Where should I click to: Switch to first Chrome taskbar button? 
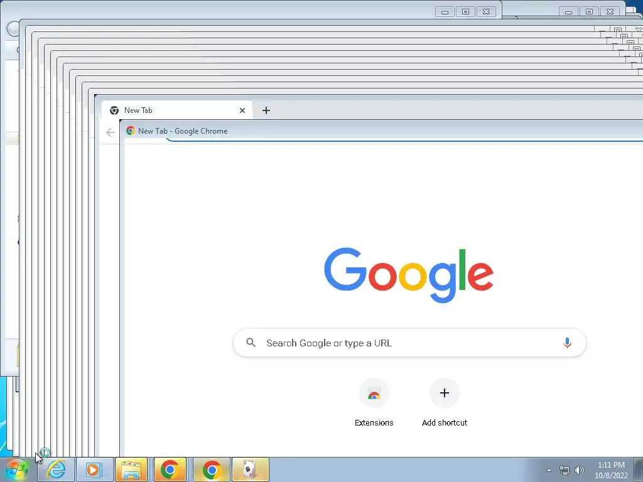click(170, 469)
